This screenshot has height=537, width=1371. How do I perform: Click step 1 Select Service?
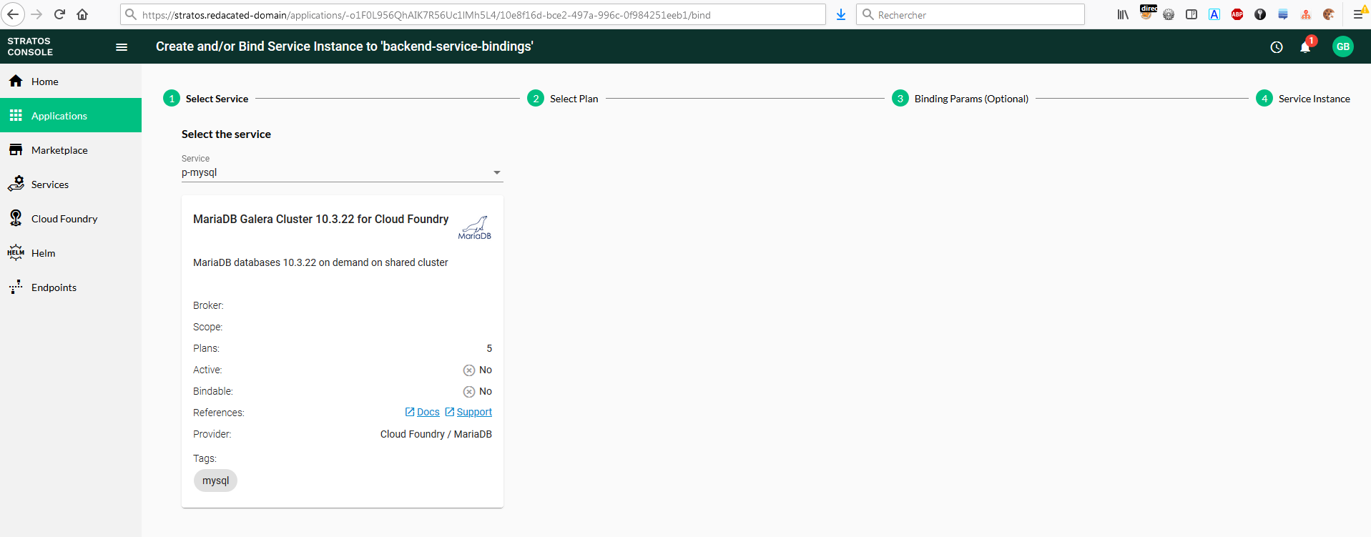pyautogui.click(x=206, y=99)
